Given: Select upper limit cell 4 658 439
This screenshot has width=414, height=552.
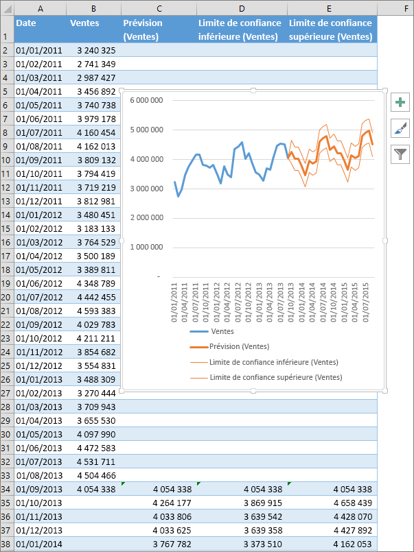Looking at the screenshot, I should [x=332, y=503].
